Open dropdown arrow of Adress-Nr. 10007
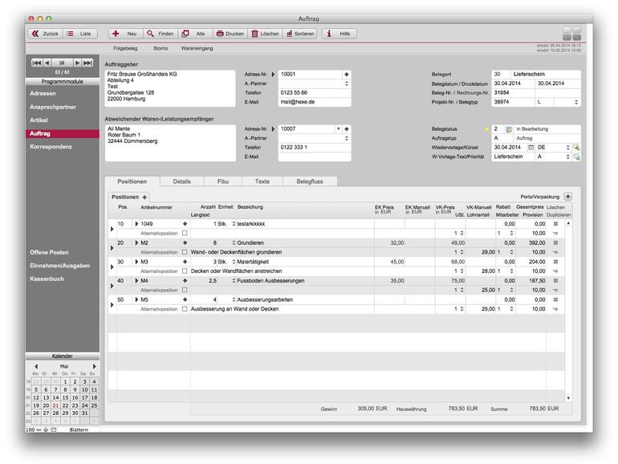 click(338, 129)
